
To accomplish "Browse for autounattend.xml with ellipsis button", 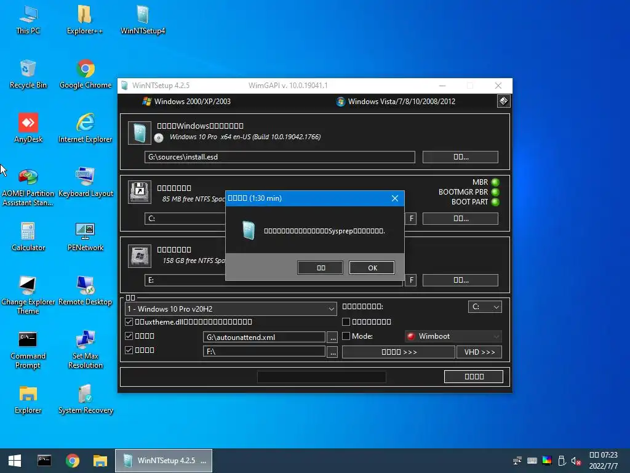I will 333,338.
